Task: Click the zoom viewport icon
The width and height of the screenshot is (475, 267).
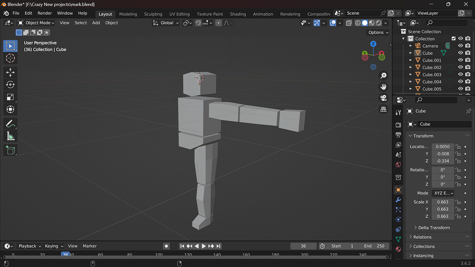Action: [x=384, y=76]
